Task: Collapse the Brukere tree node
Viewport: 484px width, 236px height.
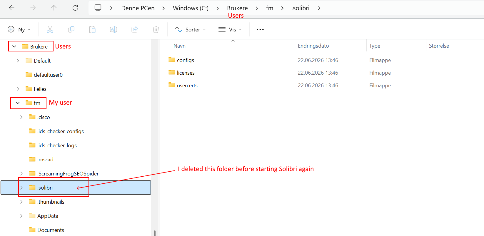Action: point(14,46)
